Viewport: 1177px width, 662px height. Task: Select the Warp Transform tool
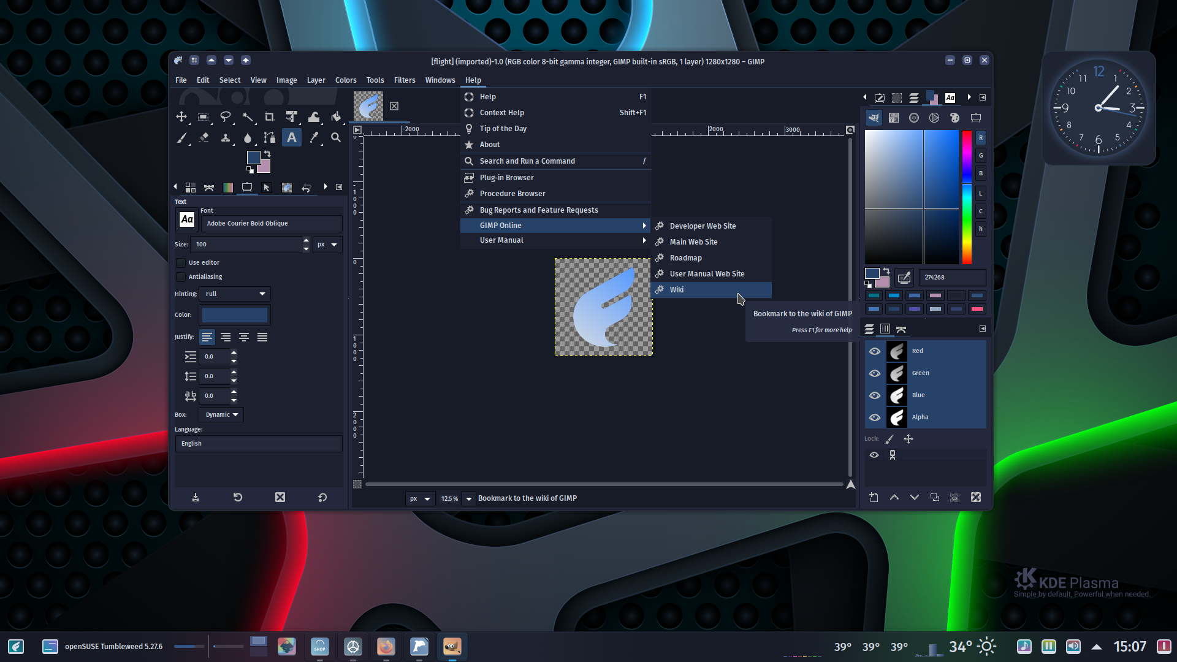click(x=314, y=116)
